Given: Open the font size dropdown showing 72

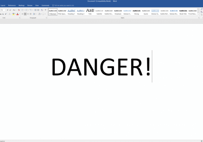Looking at the screenshot, I should (x=5, y=10).
